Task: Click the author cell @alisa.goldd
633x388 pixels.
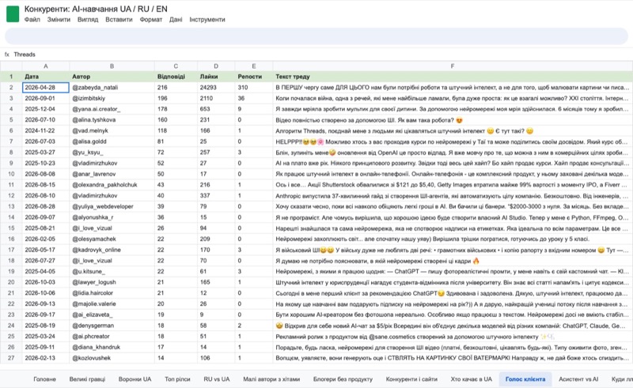Action: (112, 141)
